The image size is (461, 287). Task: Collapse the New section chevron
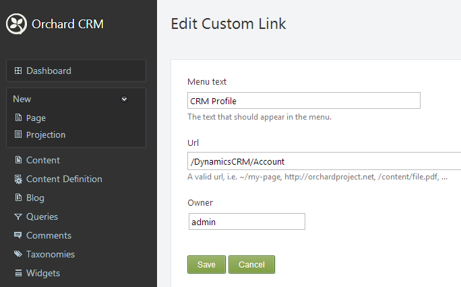pyautogui.click(x=124, y=99)
